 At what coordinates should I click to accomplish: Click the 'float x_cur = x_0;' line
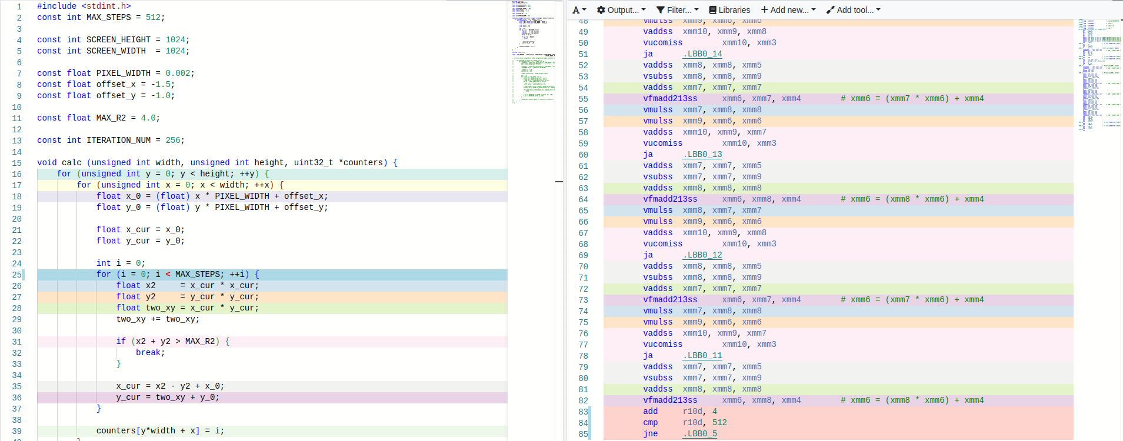tap(141, 229)
